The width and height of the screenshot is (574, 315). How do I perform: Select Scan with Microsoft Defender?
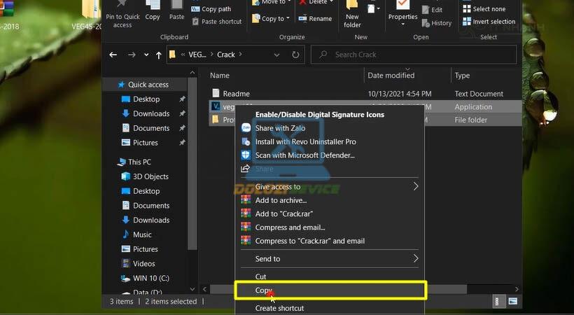coord(304,155)
